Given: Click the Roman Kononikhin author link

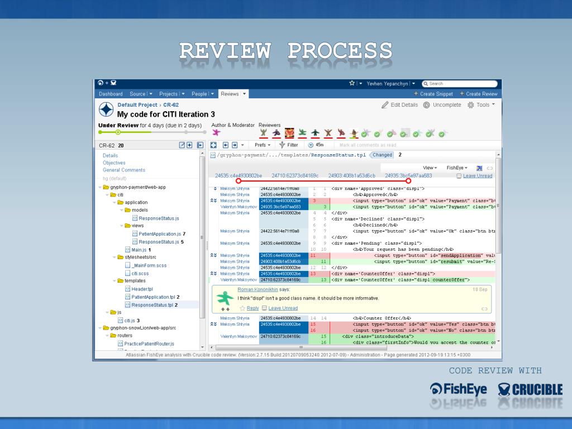Looking at the screenshot, I should [x=258, y=289].
